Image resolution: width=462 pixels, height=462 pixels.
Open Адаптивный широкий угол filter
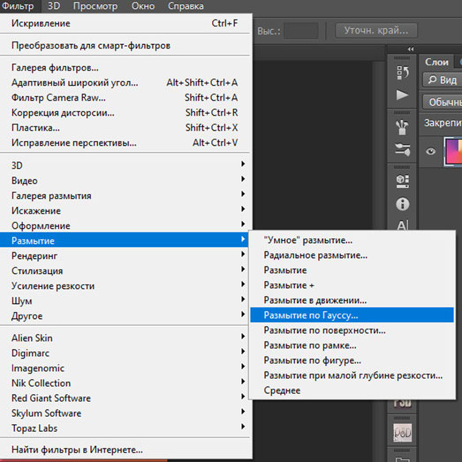[125, 82]
